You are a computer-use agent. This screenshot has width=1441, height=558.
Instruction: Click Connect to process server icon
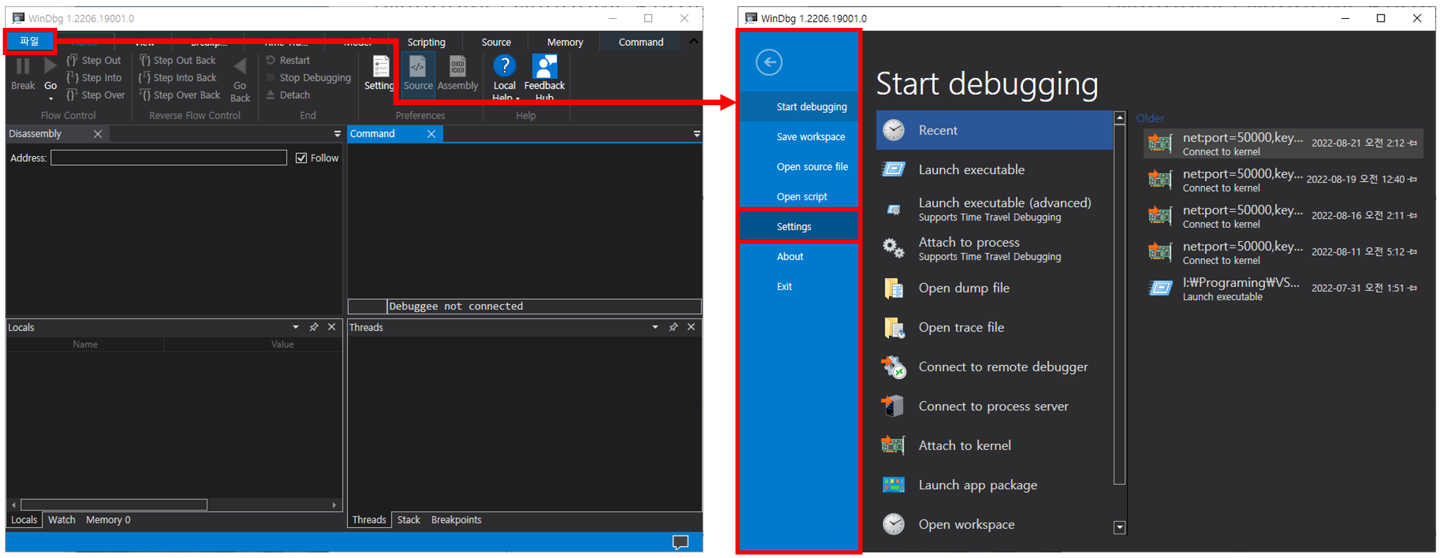click(x=893, y=406)
